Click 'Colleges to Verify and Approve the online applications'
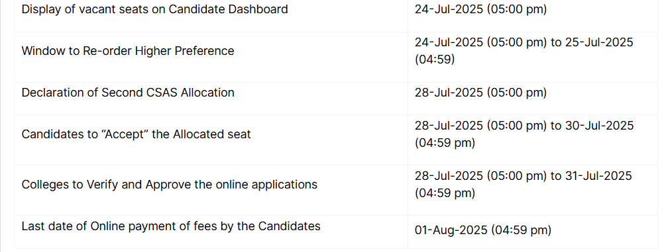This screenshot has width=668, height=252. (170, 185)
